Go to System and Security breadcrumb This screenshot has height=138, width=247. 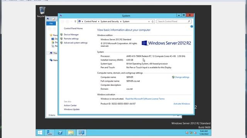point(110,21)
